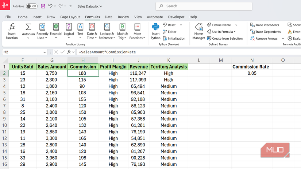Click the AutoSum sigma icon

coord(28,27)
